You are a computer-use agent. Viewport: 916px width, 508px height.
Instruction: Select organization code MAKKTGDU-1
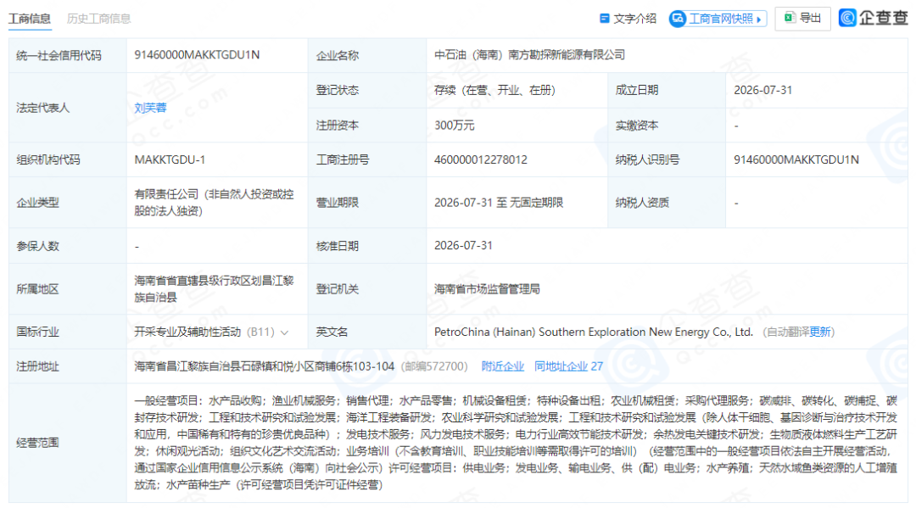170,159
